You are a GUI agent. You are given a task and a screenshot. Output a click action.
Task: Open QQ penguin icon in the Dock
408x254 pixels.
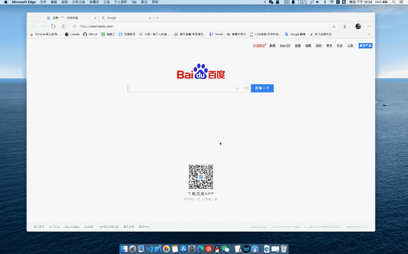[217, 249]
